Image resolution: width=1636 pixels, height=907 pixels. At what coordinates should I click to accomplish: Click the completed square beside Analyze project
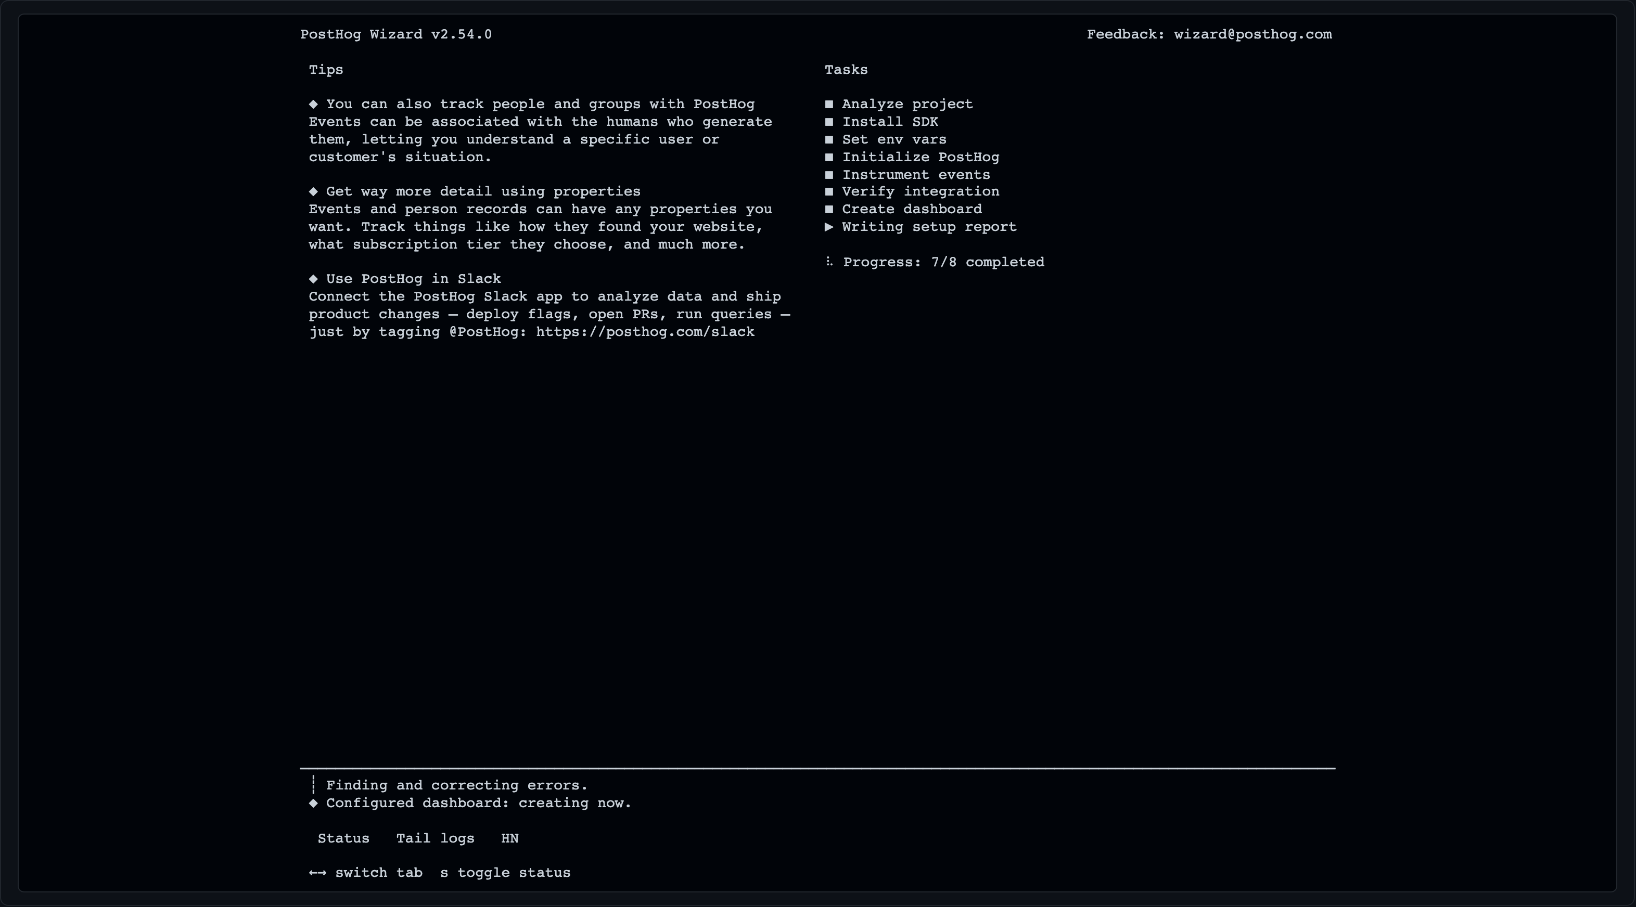pos(829,104)
